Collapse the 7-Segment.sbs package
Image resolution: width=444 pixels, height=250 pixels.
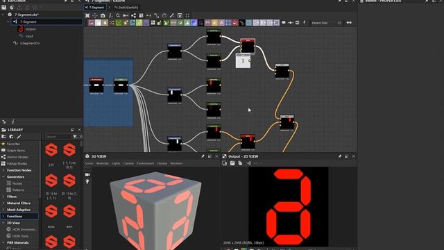(x=3, y=15)
